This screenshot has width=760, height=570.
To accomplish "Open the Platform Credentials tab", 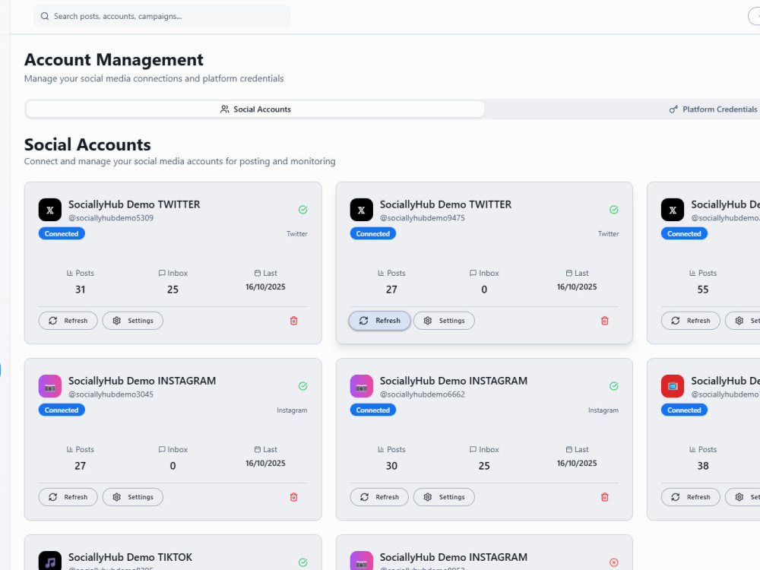I will pos(713,109).
